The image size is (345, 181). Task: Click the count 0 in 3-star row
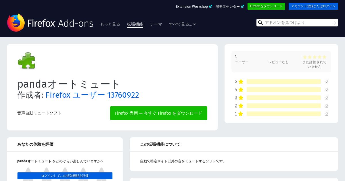pos(327,98)
